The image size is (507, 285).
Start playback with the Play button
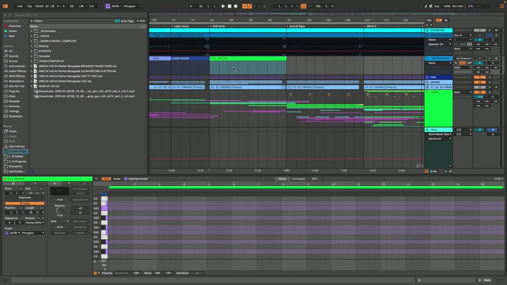coord(223,6)
